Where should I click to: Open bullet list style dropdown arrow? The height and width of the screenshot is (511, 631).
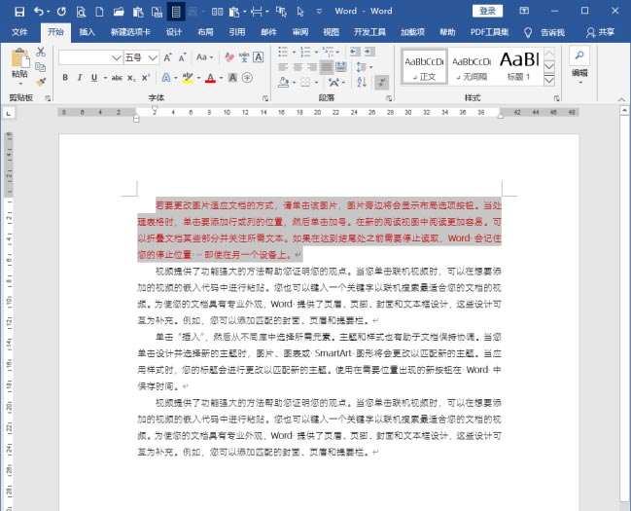point(294,52)
